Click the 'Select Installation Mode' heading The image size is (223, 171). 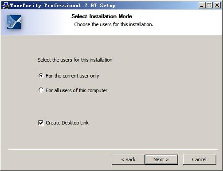[x=102, y=16]
